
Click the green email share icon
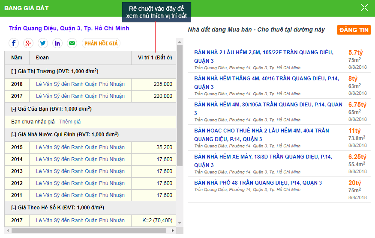tap(72, 43)
